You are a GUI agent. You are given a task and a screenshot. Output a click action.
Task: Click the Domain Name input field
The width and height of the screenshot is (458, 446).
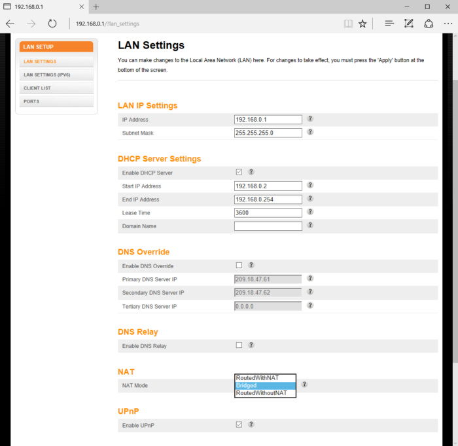click(x=268, y=226)
